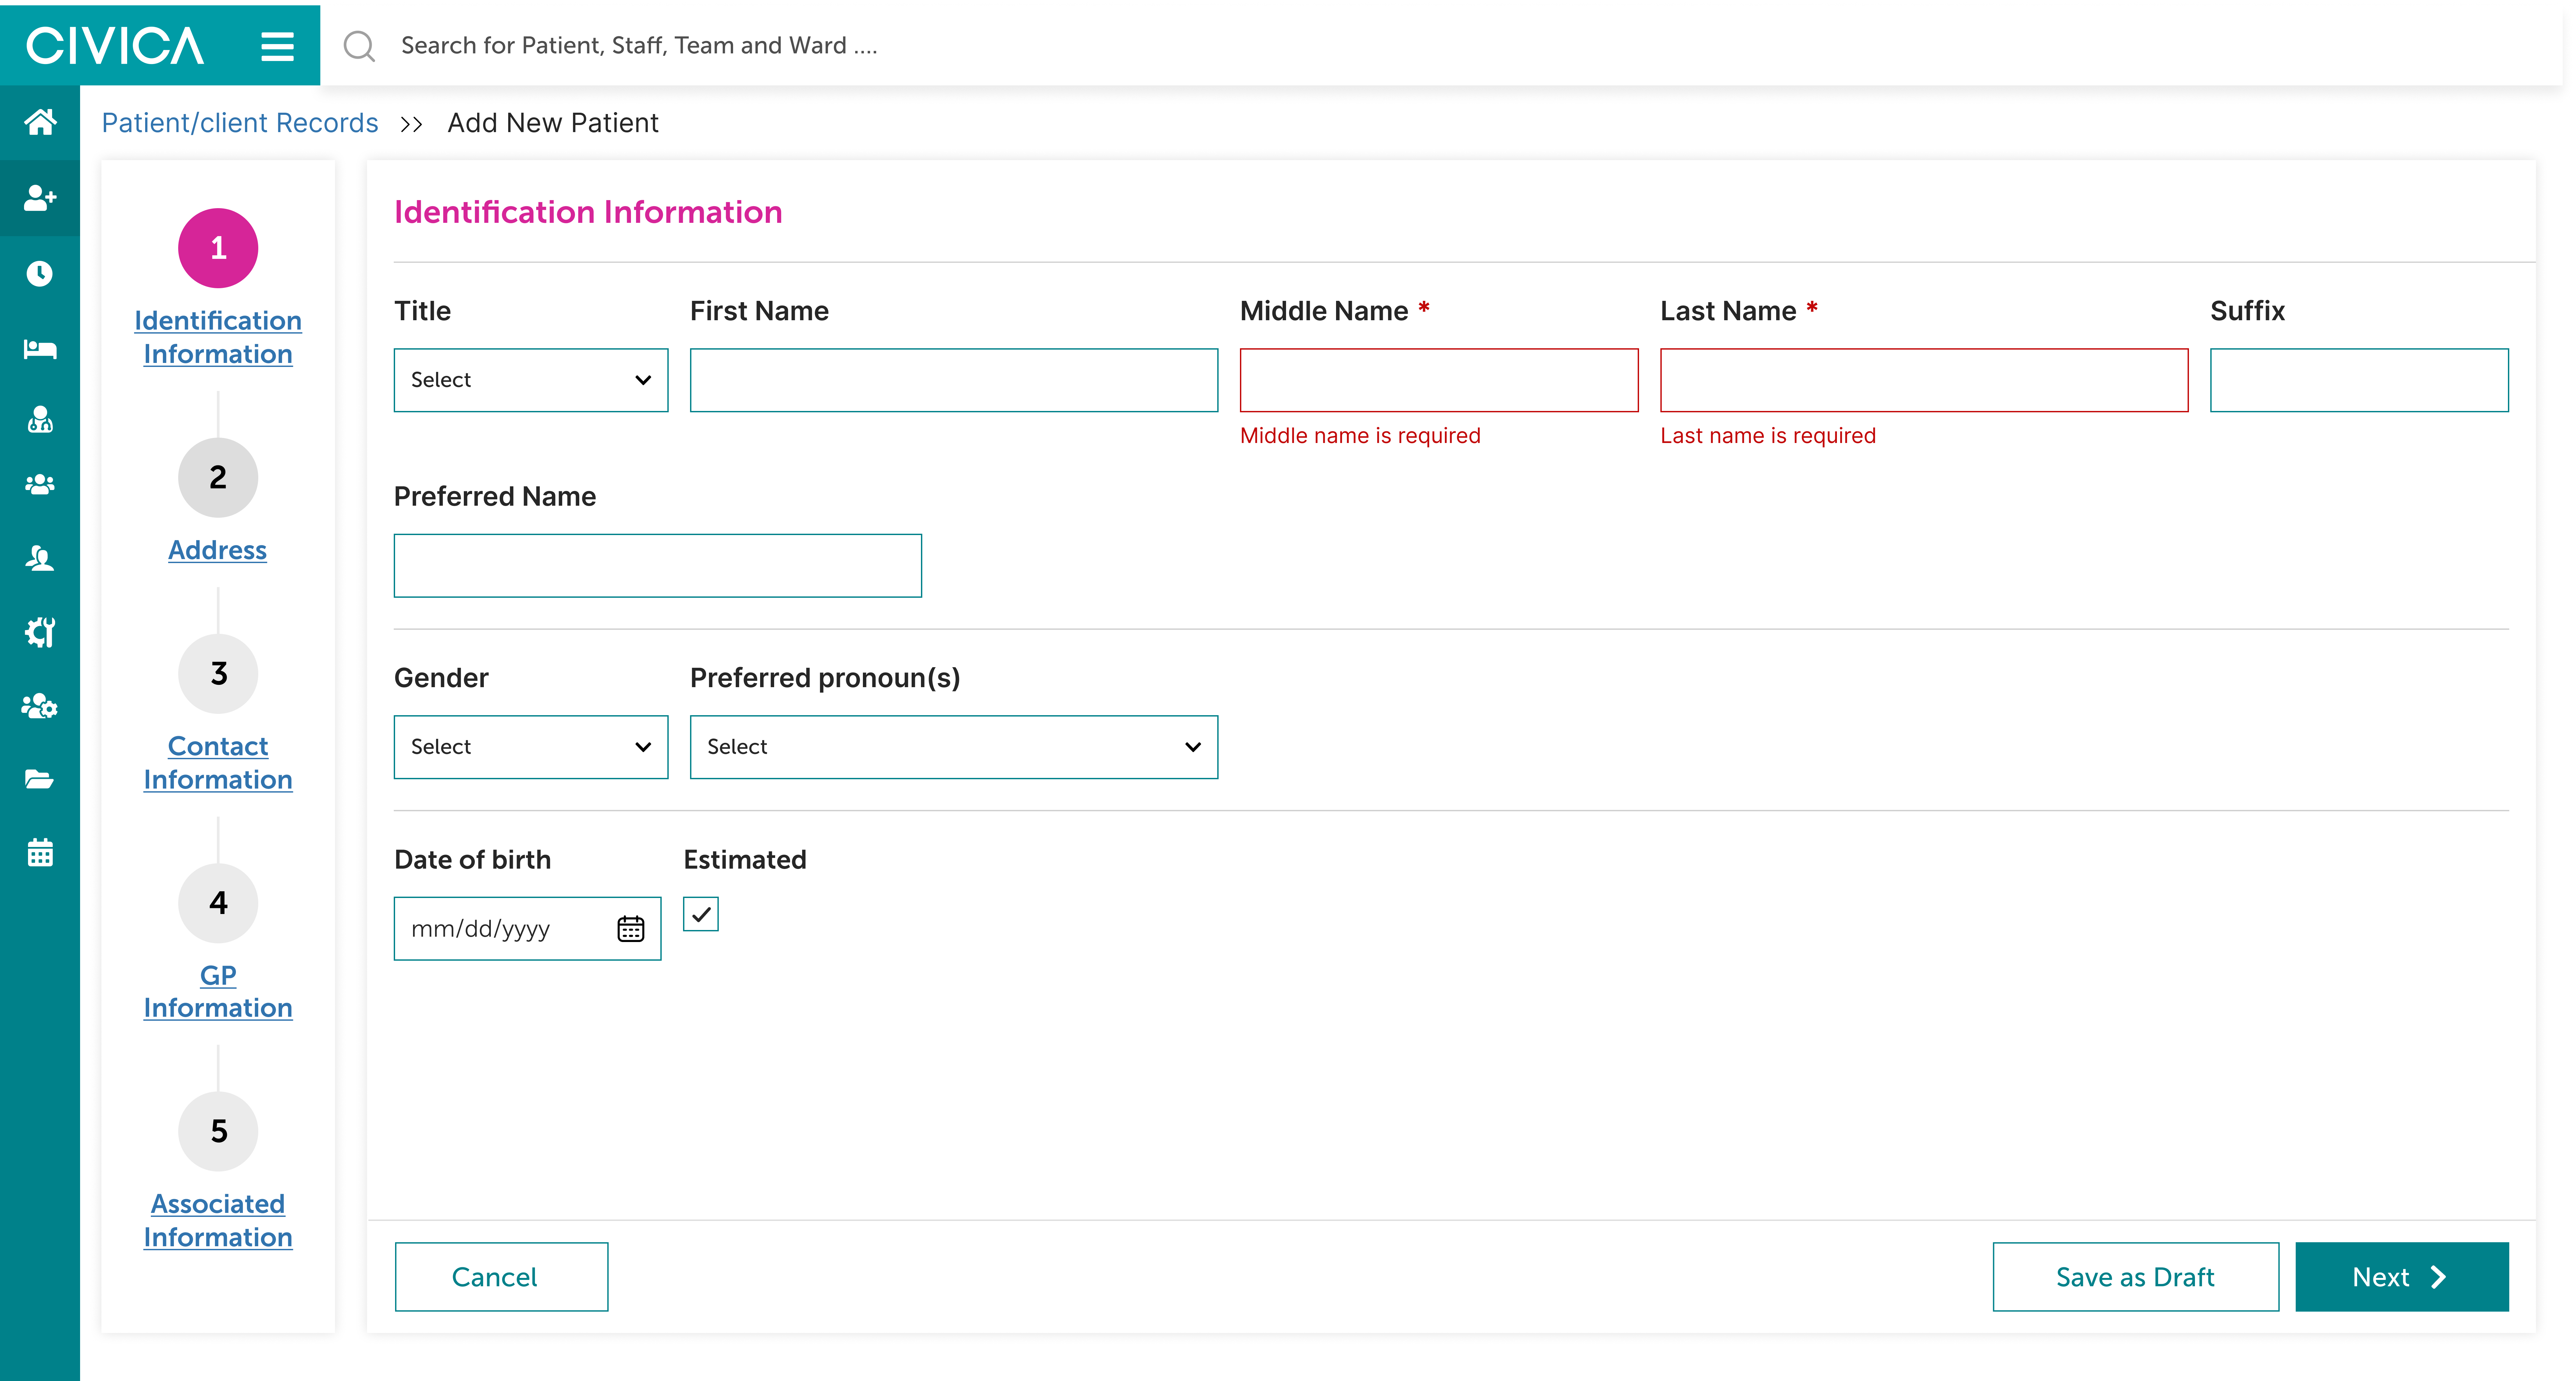Click the Cancel button
Viewport: 2576px width, 1381px height.
[x=501, y=1277]
